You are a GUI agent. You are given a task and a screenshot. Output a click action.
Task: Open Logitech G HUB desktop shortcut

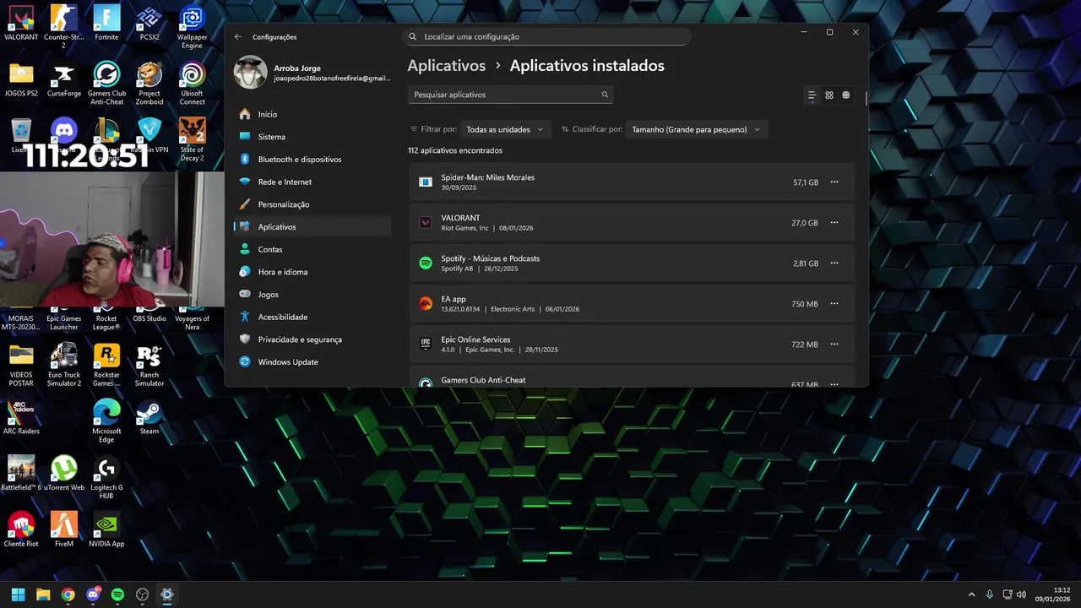pyautogui.click(x=106, y=477)
